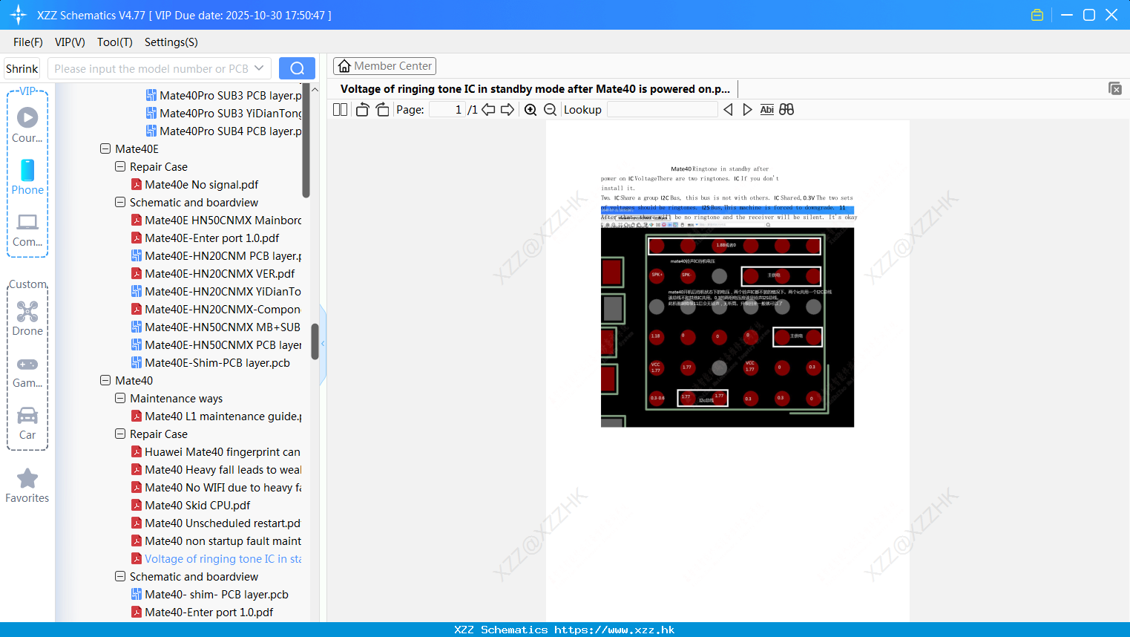Open Mate40E-HN20CNMX-Component file
This screenshot has height=637, width=1130.
point(216,309)
